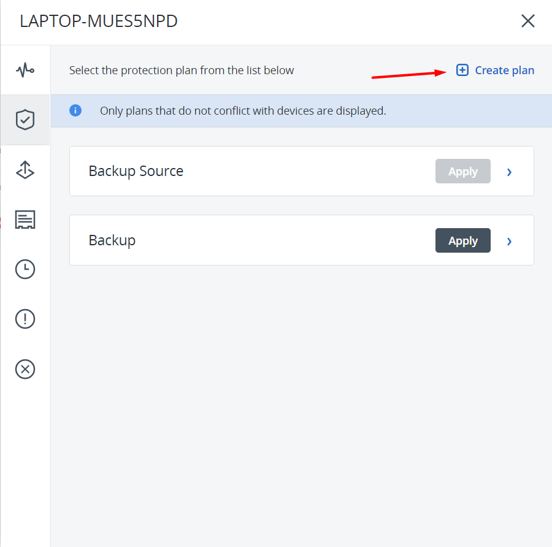
Task: Open the recovery icon in the sidebar
Action: (x=25, y=170)
